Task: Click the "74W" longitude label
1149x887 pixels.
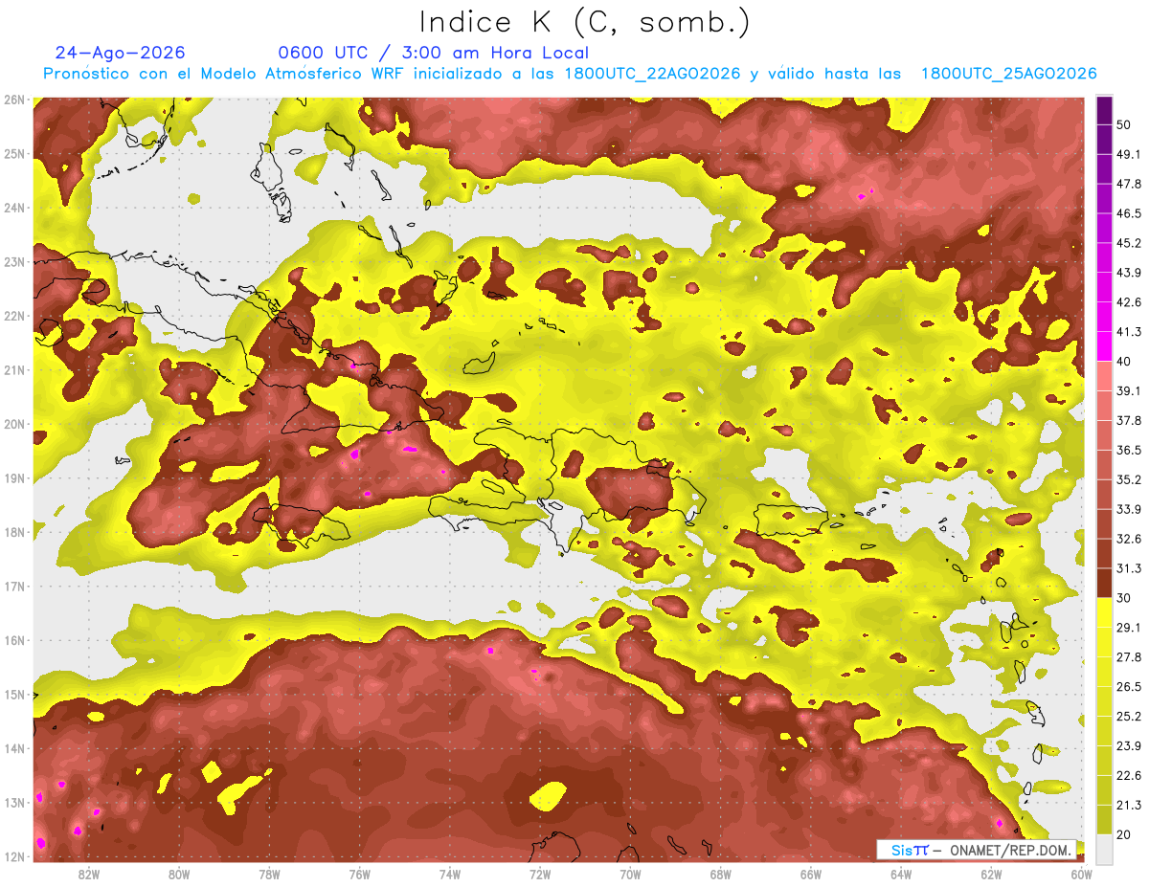Action: pyautogui.click(x=450, y=875)
